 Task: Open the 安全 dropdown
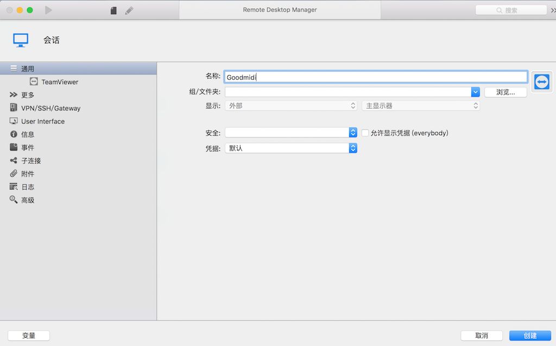coord(291,133)
